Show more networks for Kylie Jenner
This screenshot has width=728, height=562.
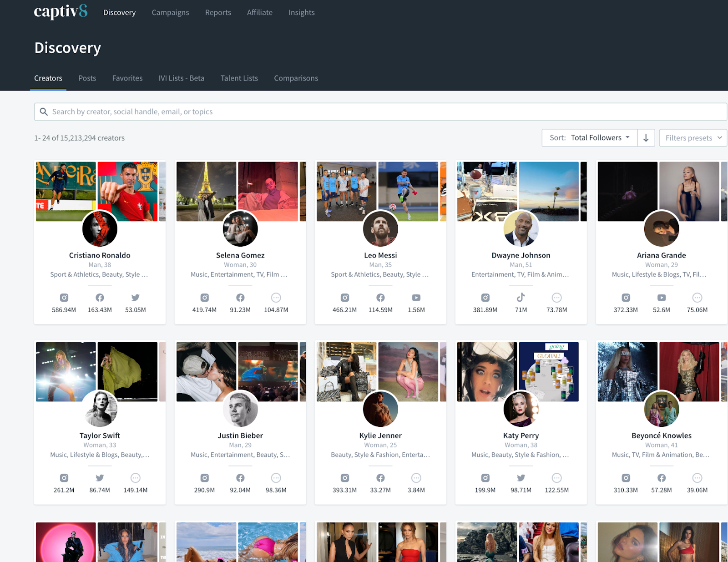416,478
